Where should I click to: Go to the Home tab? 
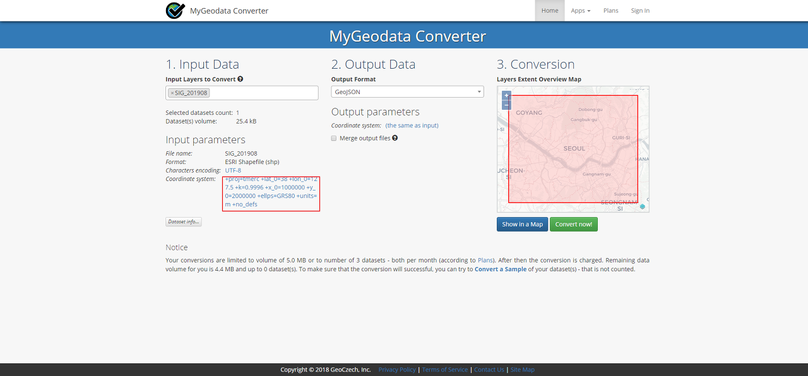(550, 11)
